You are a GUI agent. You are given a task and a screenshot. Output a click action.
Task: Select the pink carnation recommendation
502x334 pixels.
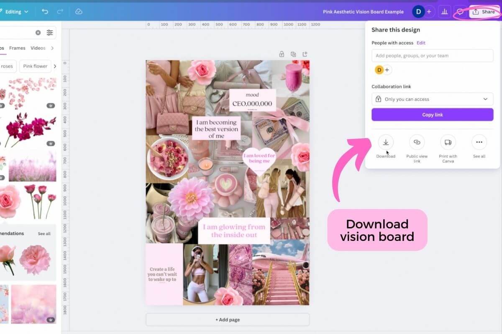[x=35, y=260]
